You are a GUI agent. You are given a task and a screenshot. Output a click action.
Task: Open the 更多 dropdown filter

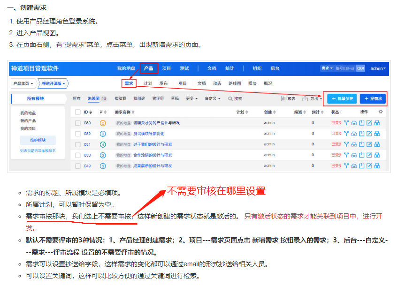[x=191, y=98]
